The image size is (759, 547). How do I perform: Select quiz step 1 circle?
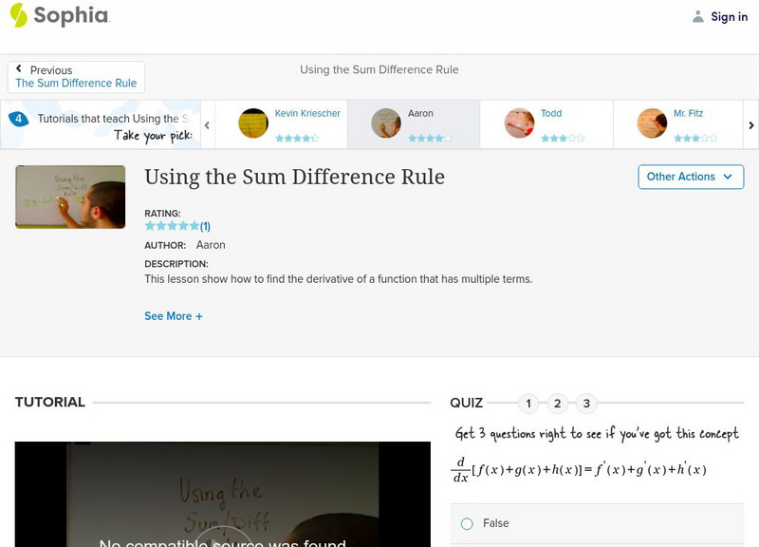click(x=528, y=403)
